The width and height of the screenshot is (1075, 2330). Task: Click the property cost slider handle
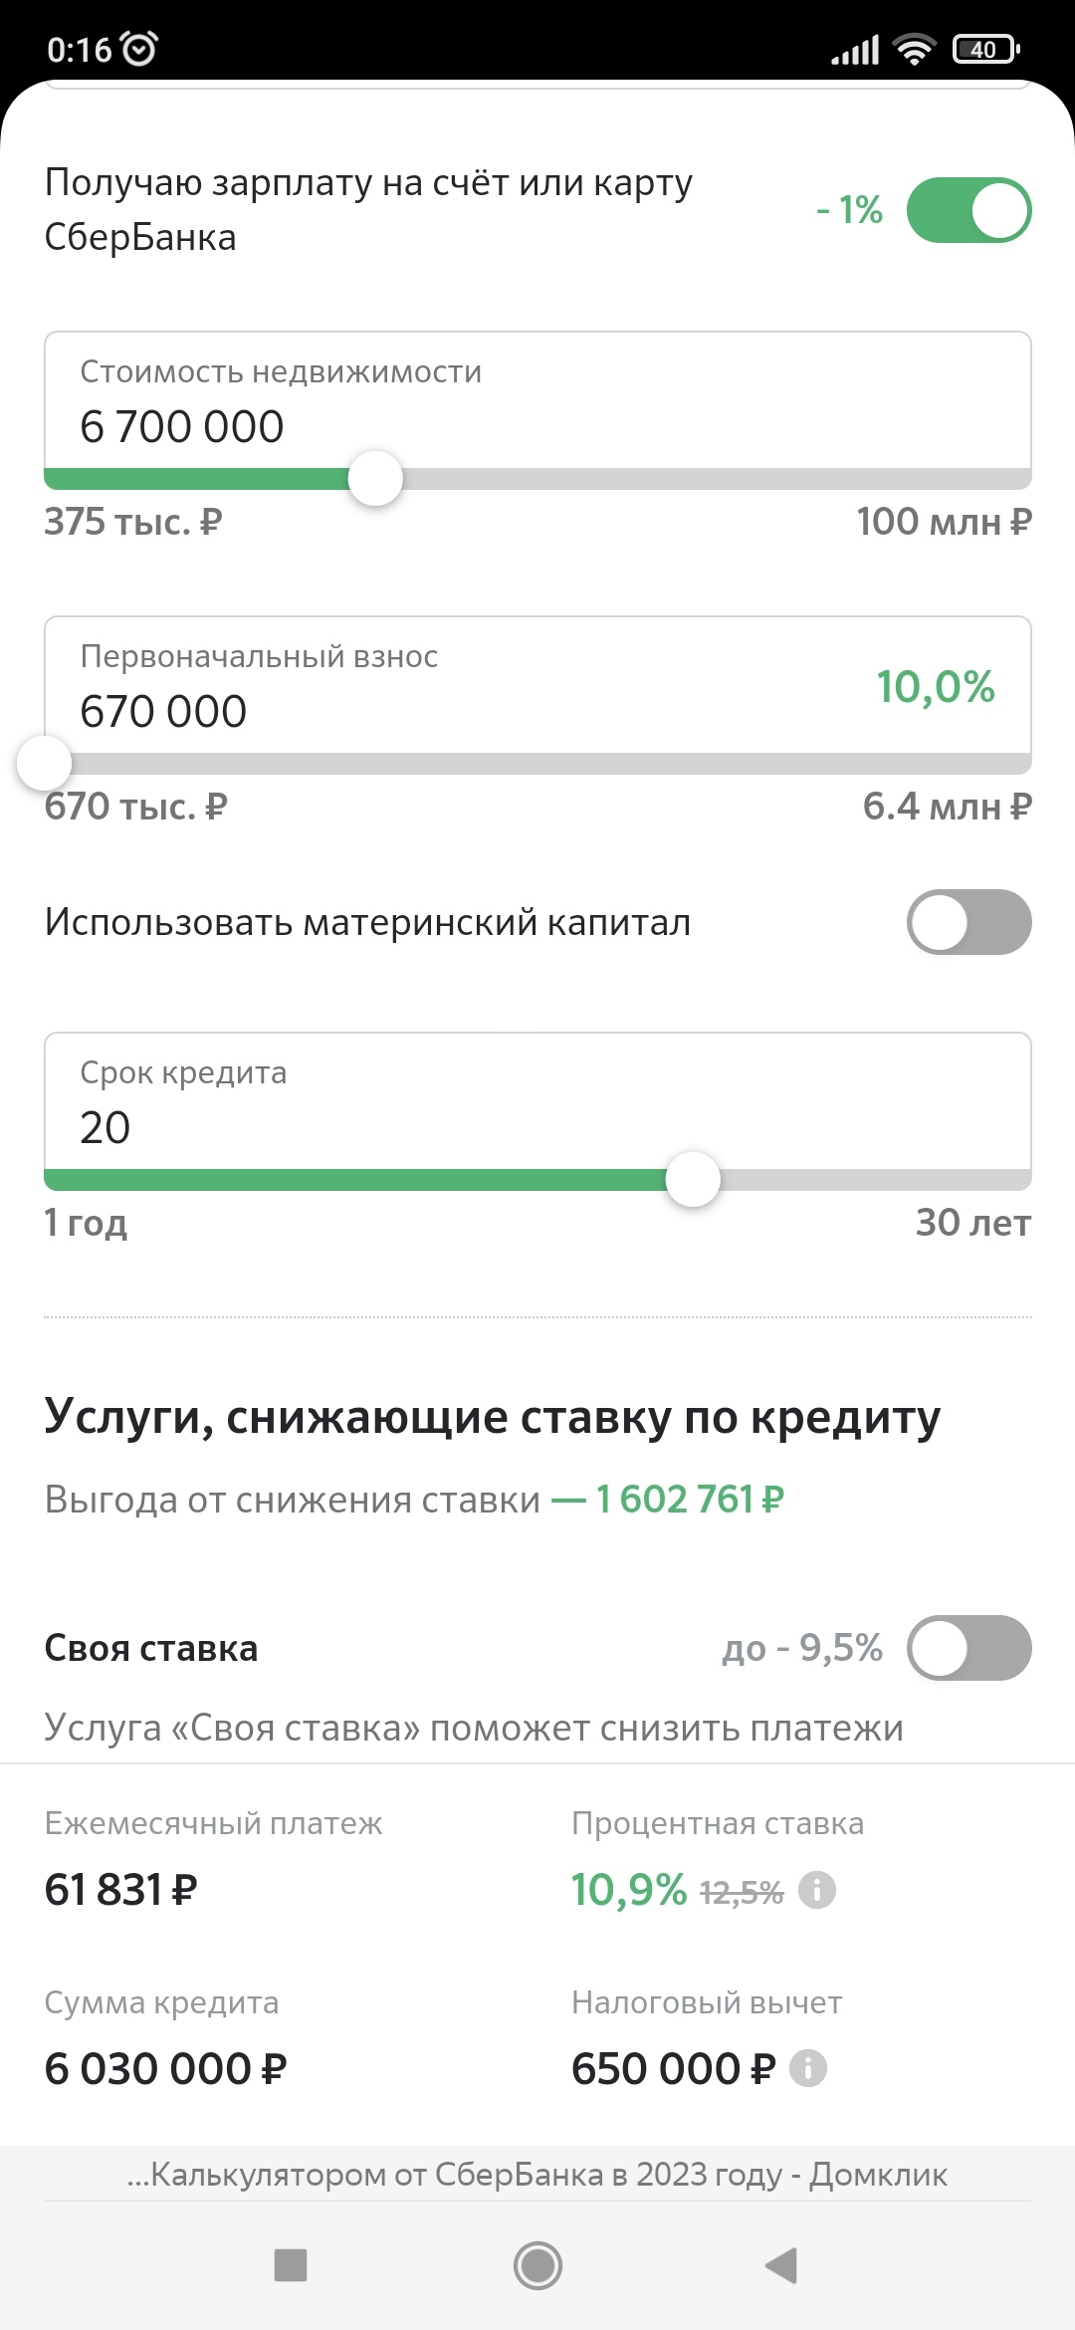375,479
